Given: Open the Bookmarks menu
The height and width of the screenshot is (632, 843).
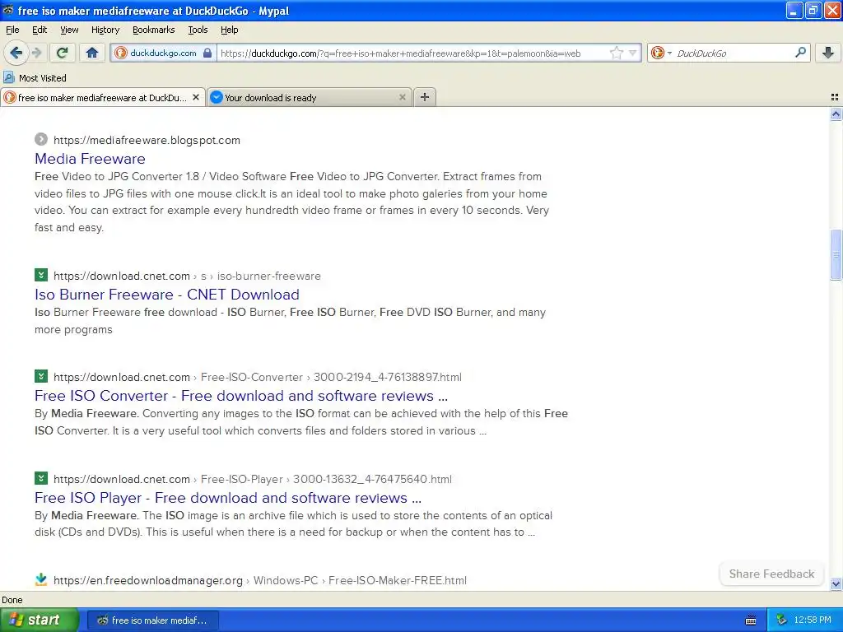Looking at the screenshot, I should tap(153, 30).
